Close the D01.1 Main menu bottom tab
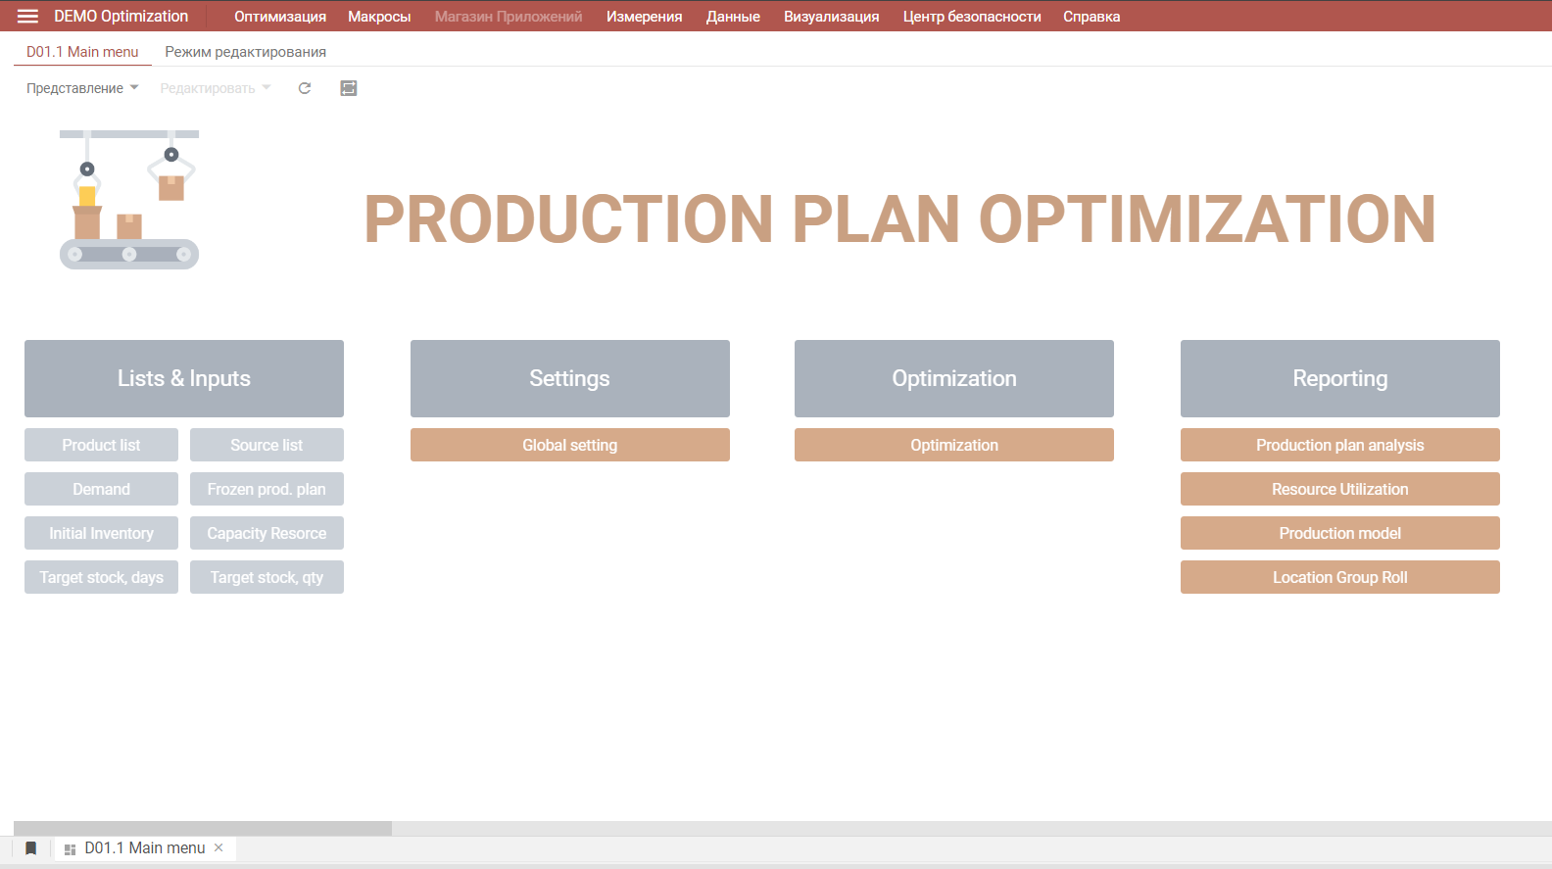Screen dimensions: 1552x869 point(218,847)
